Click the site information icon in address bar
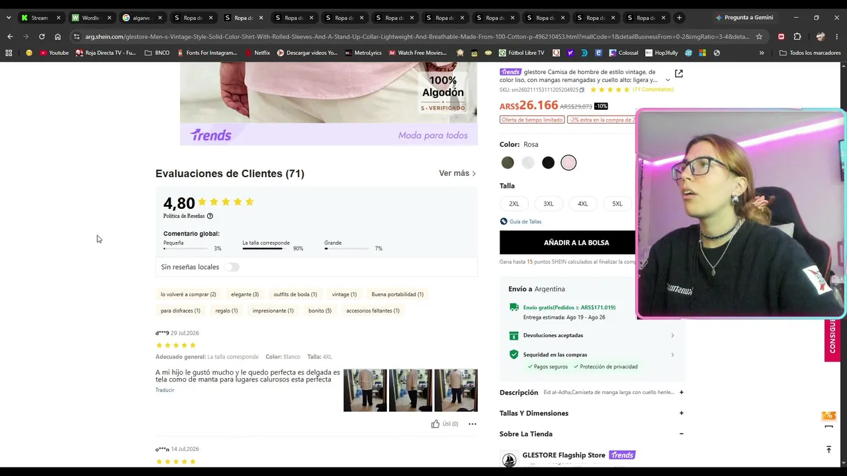Screen dimensions: 847x476 click(76, 36)
